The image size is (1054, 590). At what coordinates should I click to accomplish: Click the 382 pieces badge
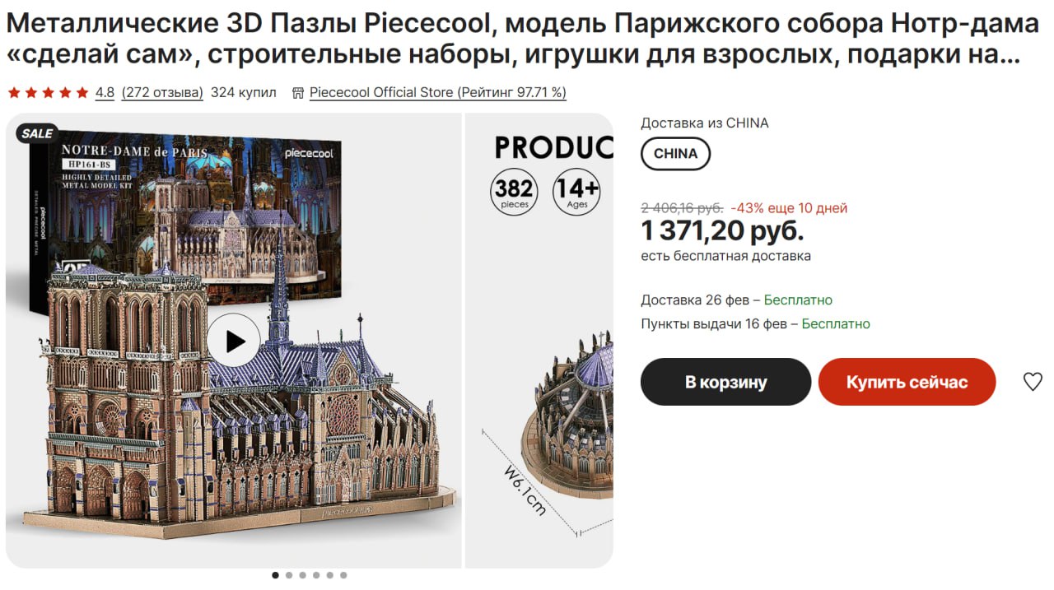pyautogui.click(x=514, y=192)
